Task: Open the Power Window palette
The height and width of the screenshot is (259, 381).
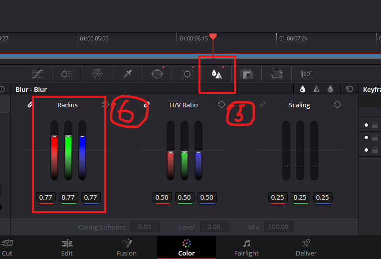Action: pos(157,74)
